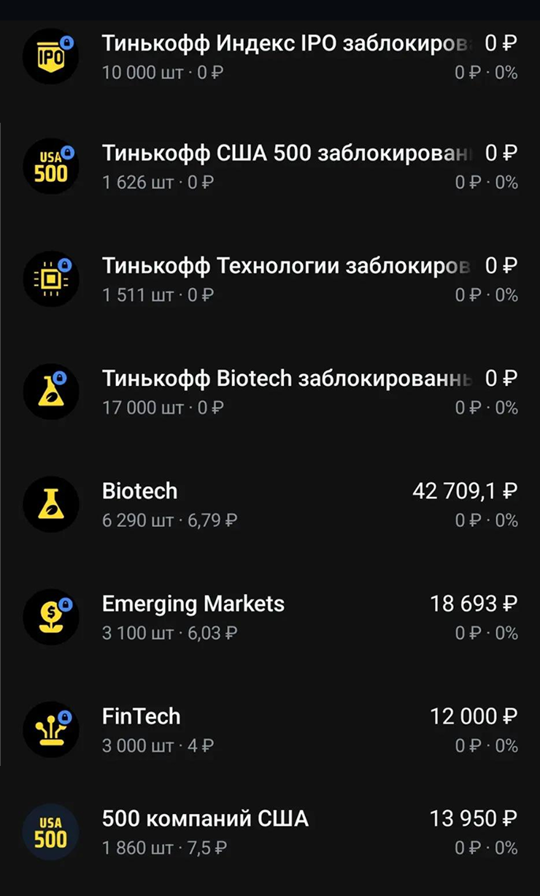The width and height of the screenshot is (540, 896).
Task: Open the unlocked Biotech flask icon
Action: click(50, 504)
